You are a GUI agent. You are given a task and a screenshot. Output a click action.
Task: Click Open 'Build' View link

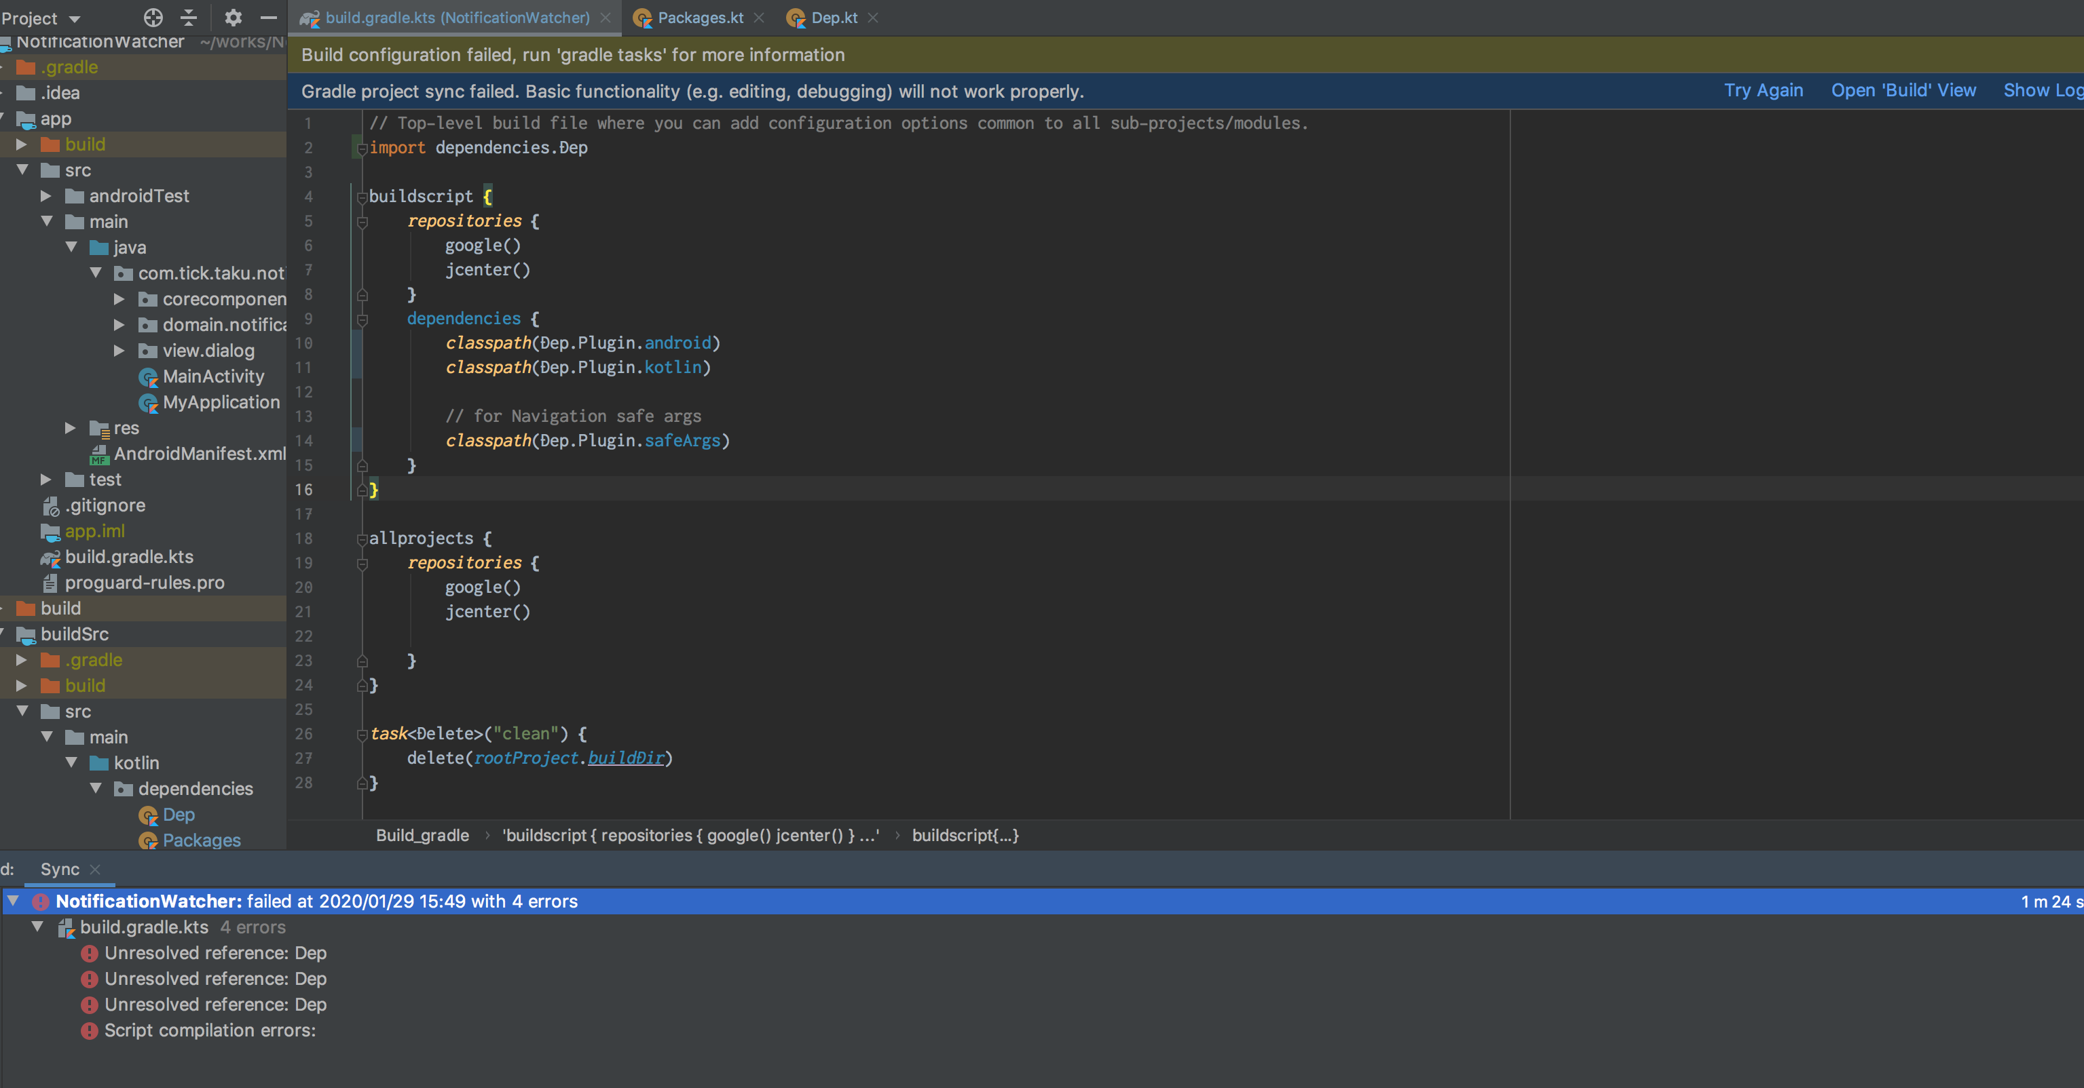click(x=1903, y=90)
